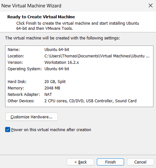Click the Ready to Create Virtual Machine heading
The width and height of the screenshot is (156, 168).
point(41,17)
